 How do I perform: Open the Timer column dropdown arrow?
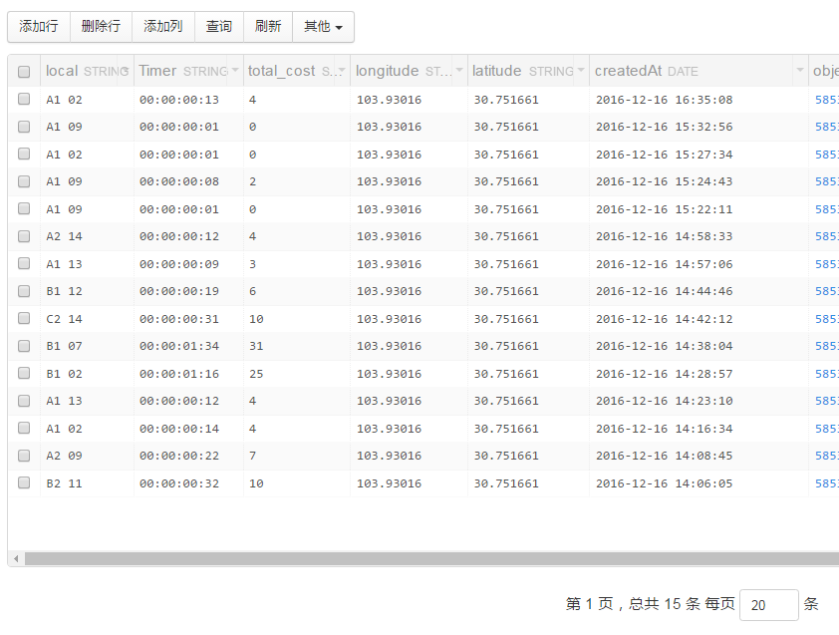point(235,70)
